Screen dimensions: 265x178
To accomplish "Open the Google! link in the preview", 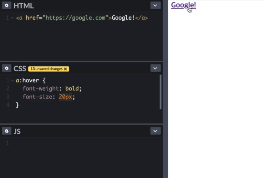I will (183, 5).
